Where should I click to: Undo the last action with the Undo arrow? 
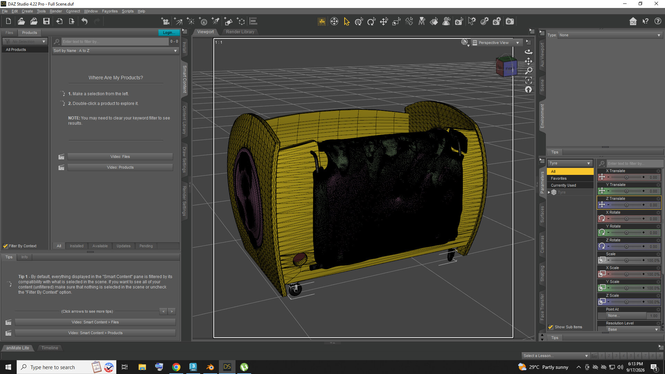(x=85, y=21)
